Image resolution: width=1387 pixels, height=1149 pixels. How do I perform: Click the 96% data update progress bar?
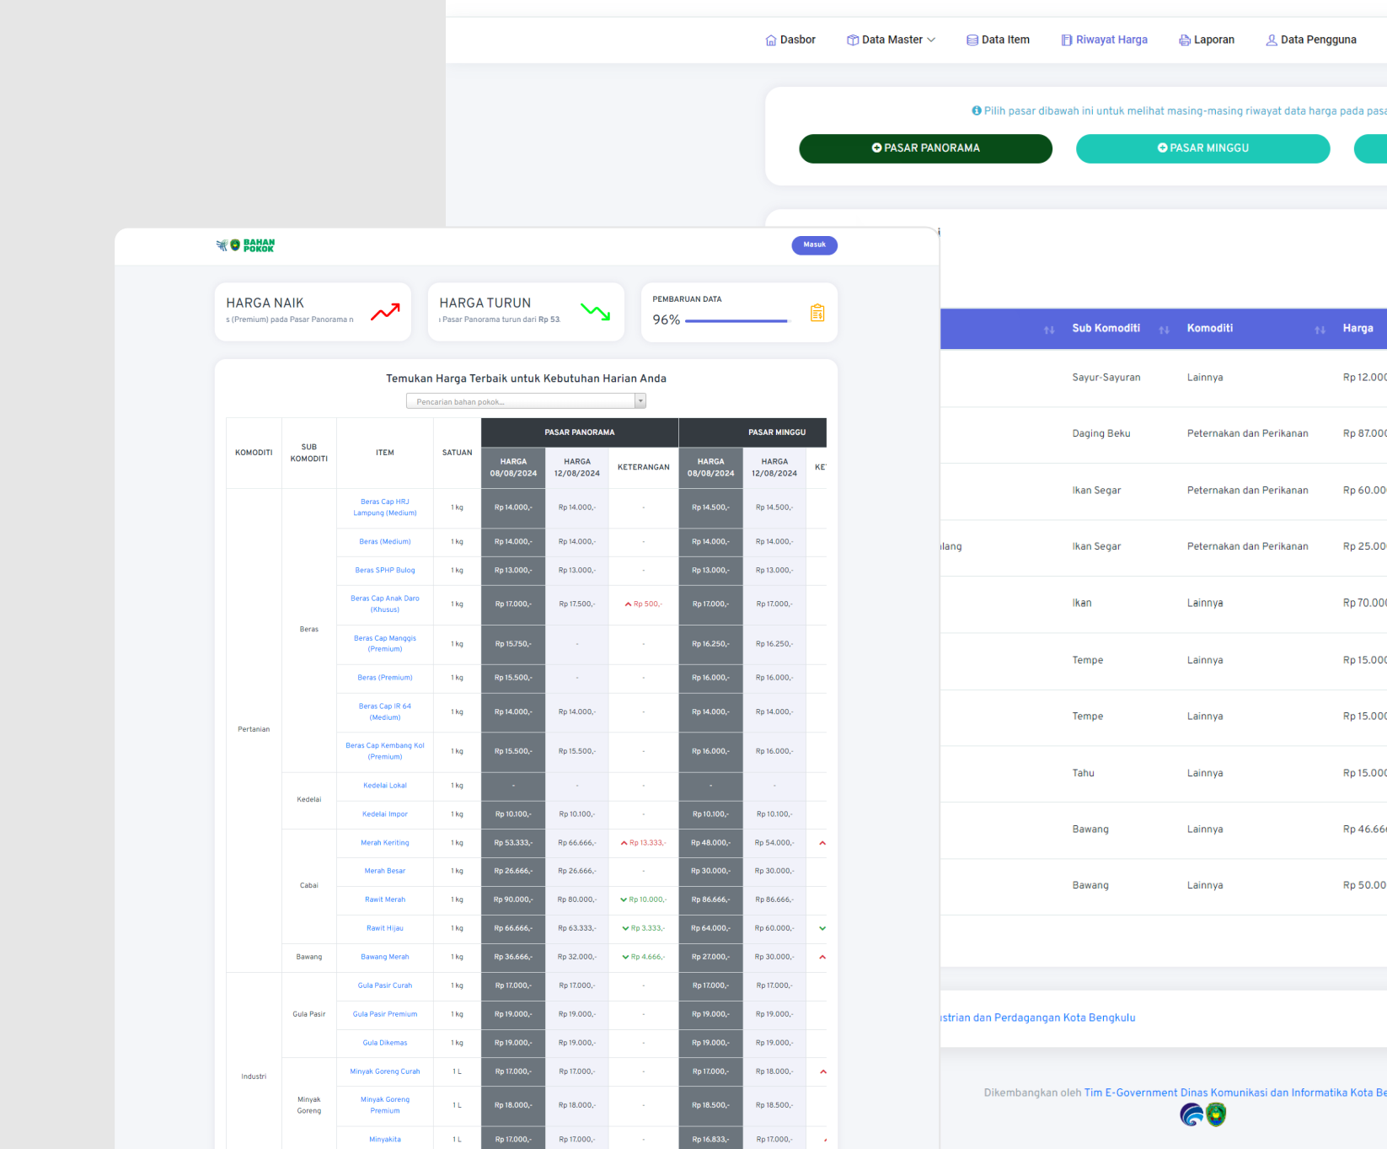coord(737,321)
